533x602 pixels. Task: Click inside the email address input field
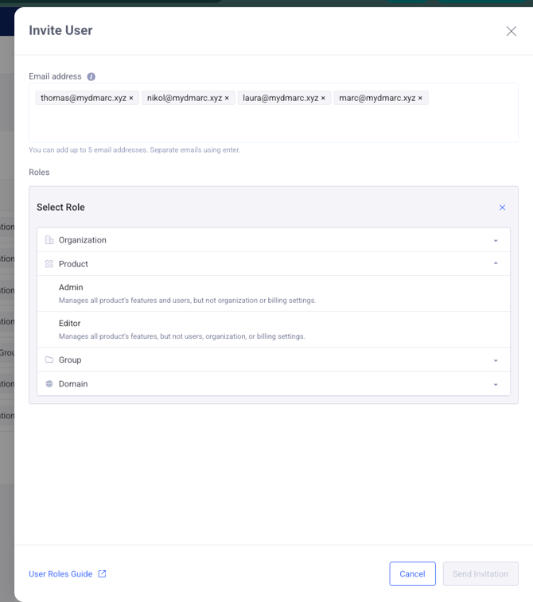273,123
